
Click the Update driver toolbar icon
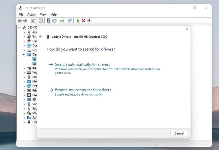point(62,21)
